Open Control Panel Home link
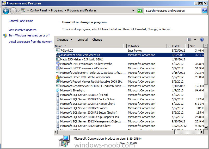This screenshot has height=149, width=209. pos(21,21)
